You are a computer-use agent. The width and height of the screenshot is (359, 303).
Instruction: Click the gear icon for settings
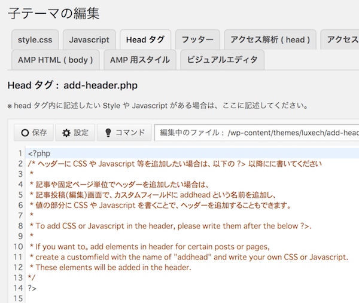point(66,133)
